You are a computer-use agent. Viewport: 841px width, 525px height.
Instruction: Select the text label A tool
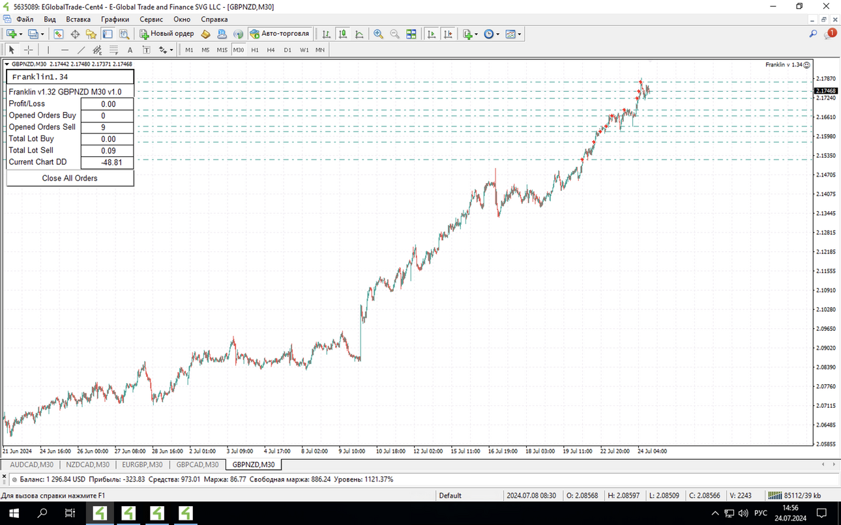tap(130, 50)
